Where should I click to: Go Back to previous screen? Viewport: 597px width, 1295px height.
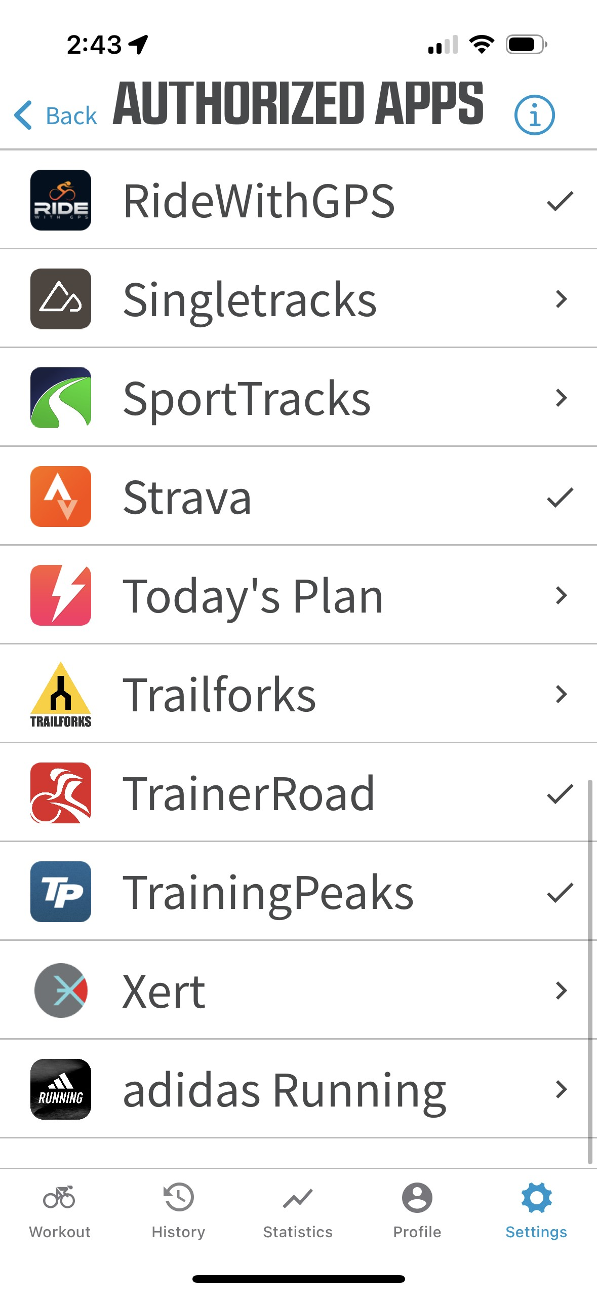56,116
